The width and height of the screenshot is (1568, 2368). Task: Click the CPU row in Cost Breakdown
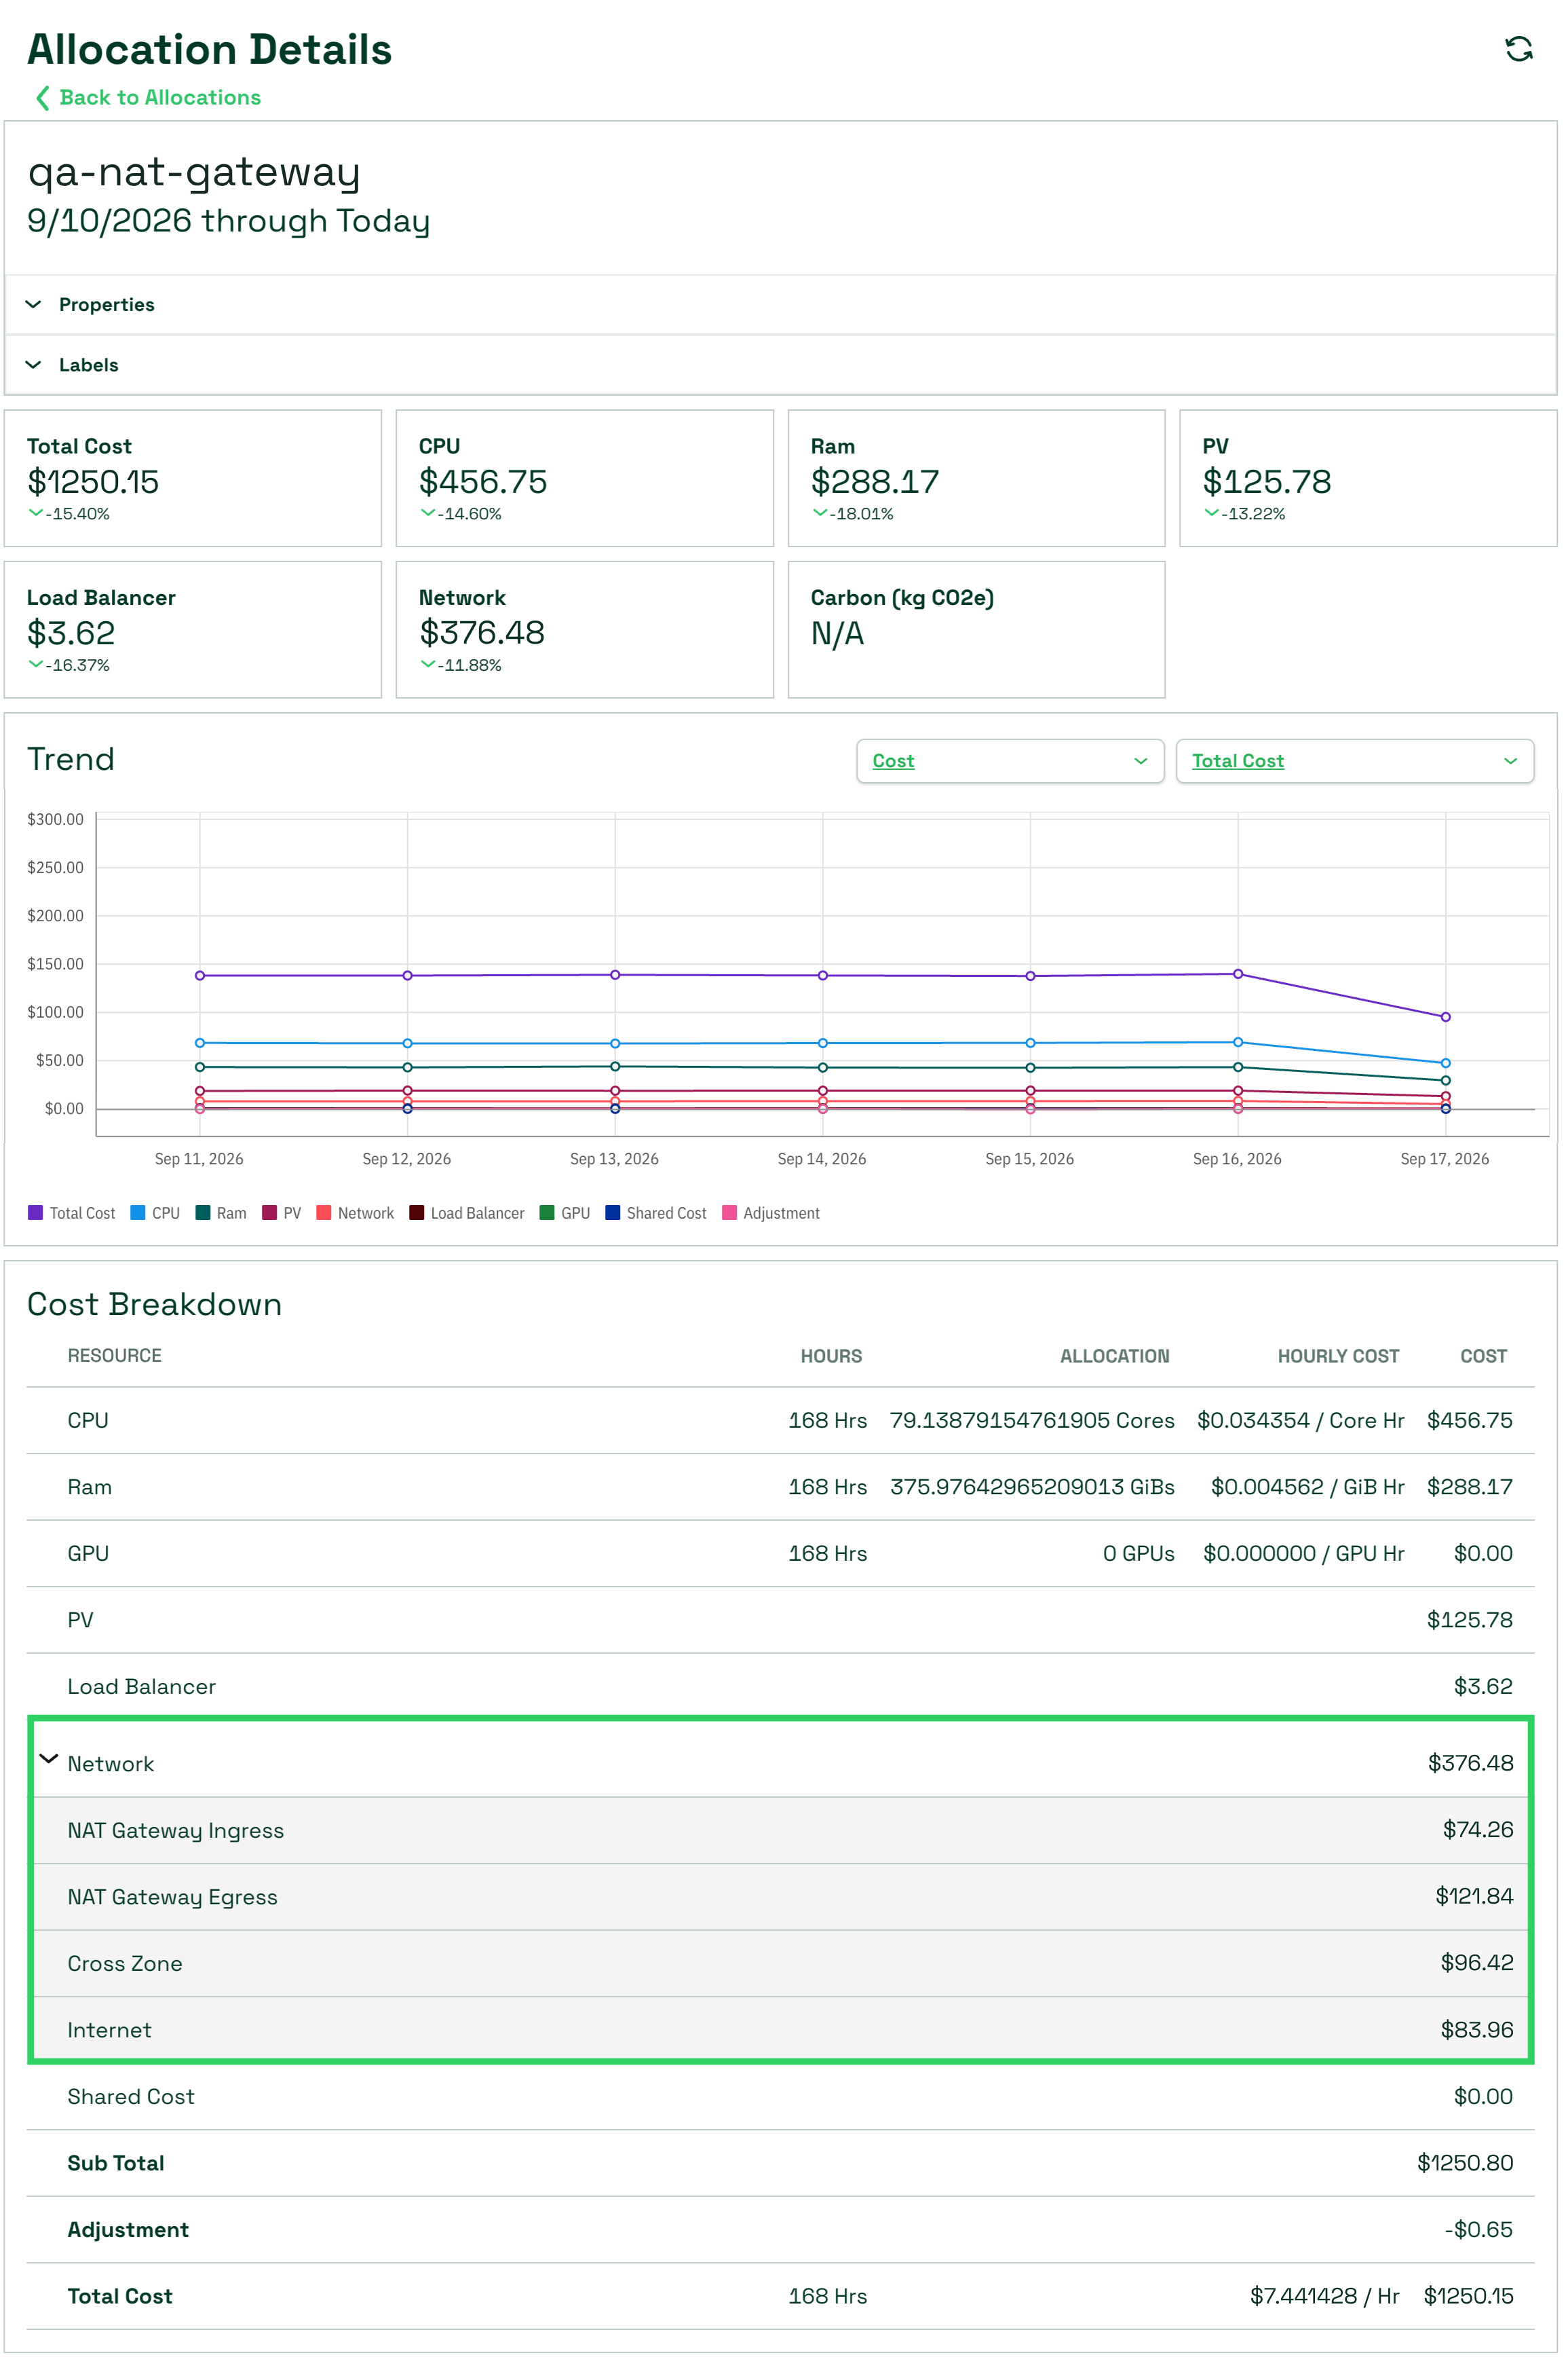(780, 1421)
